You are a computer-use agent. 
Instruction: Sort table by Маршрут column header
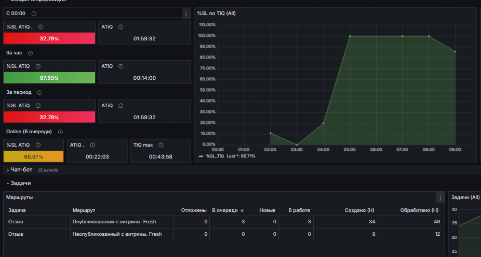pyautogui.click(x=84, y=210)
